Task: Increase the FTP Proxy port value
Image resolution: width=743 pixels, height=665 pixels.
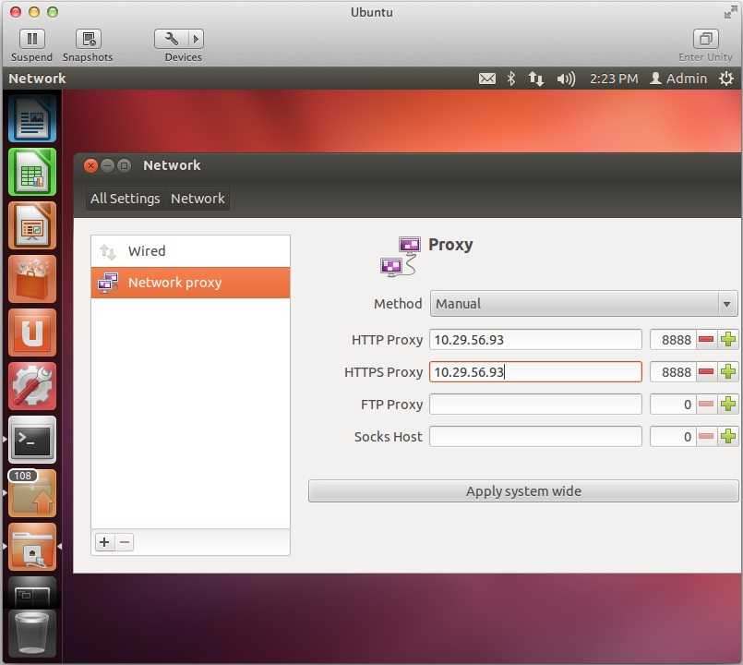Action: [x=728, y=405]
